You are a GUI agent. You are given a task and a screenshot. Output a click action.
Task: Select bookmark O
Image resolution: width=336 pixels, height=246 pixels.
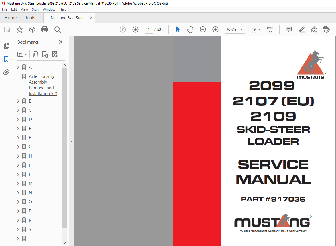[x=30, y=202]
